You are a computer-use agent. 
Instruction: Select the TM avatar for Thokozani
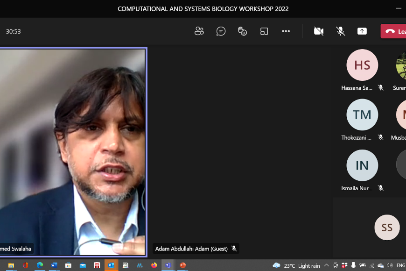tap(362, 114)
